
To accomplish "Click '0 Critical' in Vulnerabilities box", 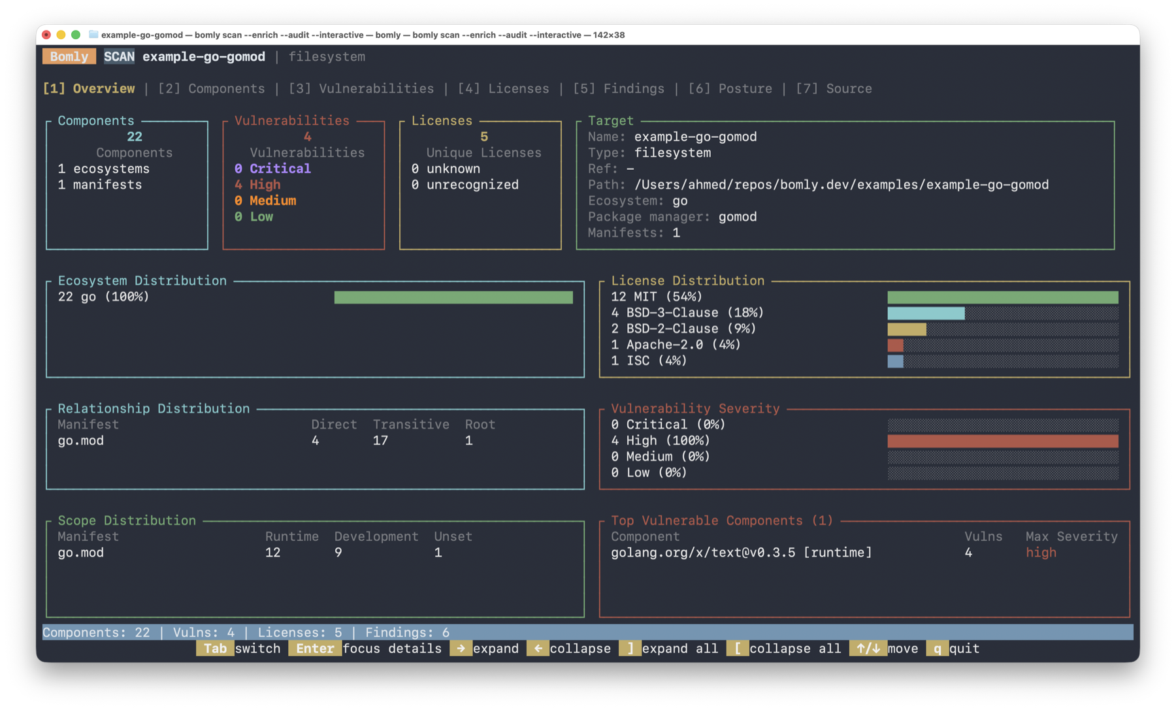I will (x=272, y=169).
